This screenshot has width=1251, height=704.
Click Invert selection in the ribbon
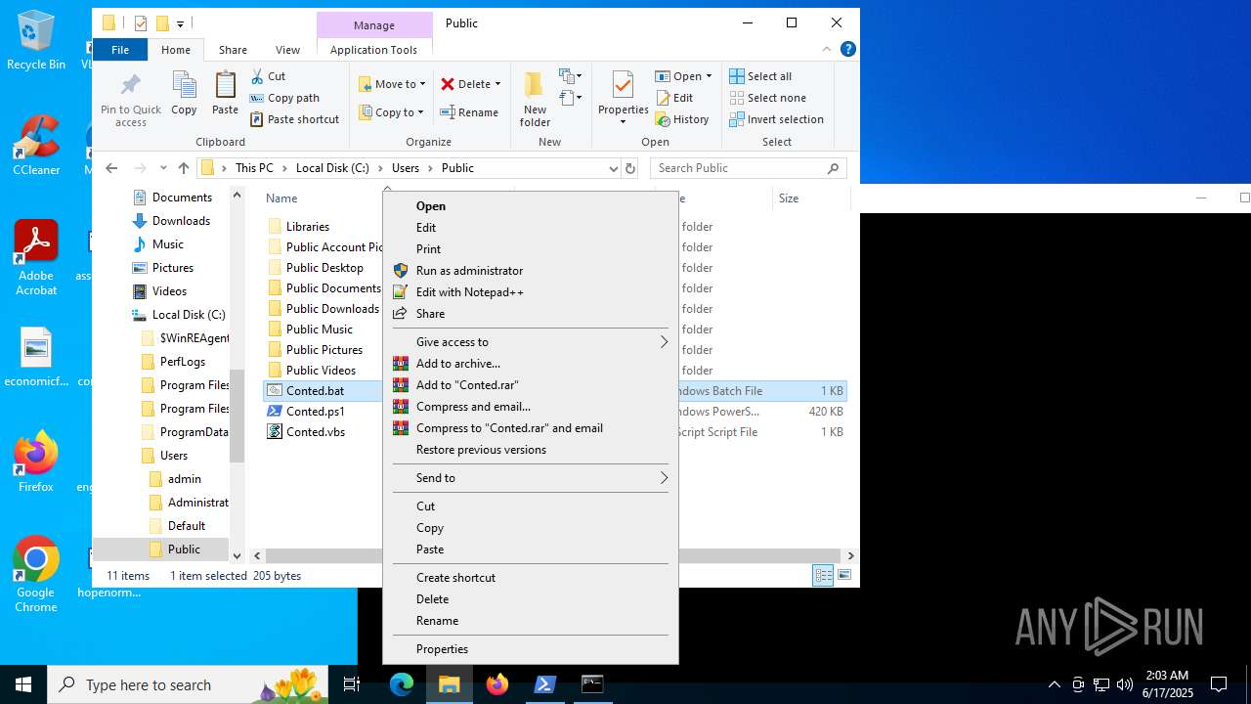click(776, 119)
